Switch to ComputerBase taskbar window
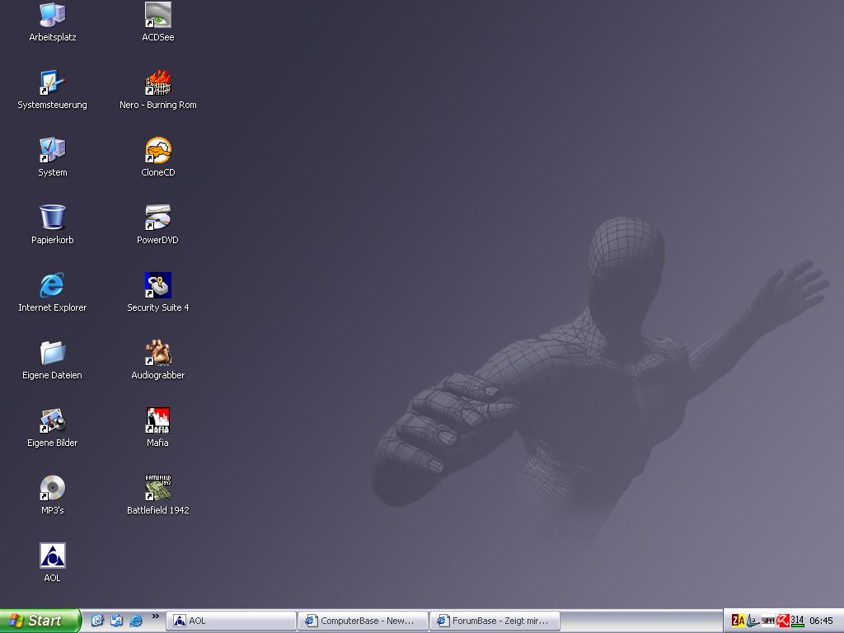The width and height of the screenshot is (844, 633). pyautogui.click(x=363, y=621)
